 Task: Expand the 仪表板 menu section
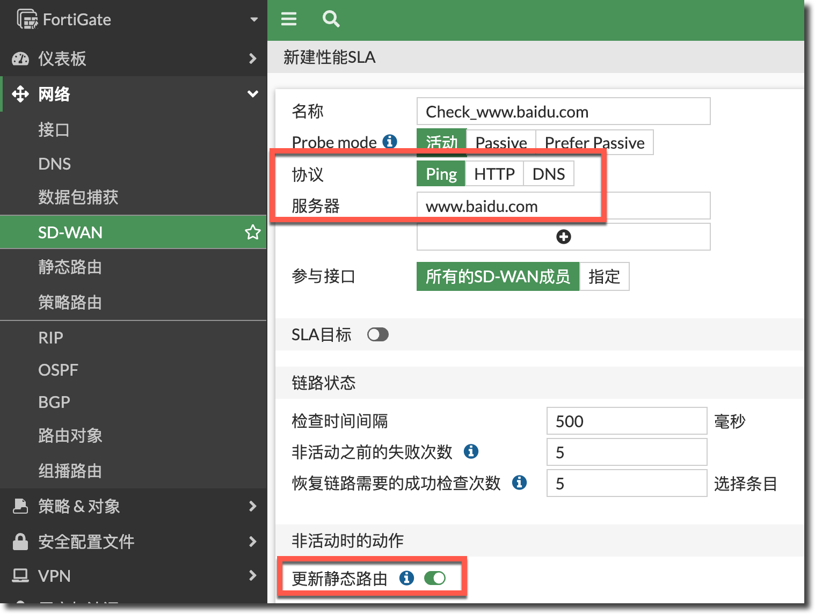click(x=252, y=59)
